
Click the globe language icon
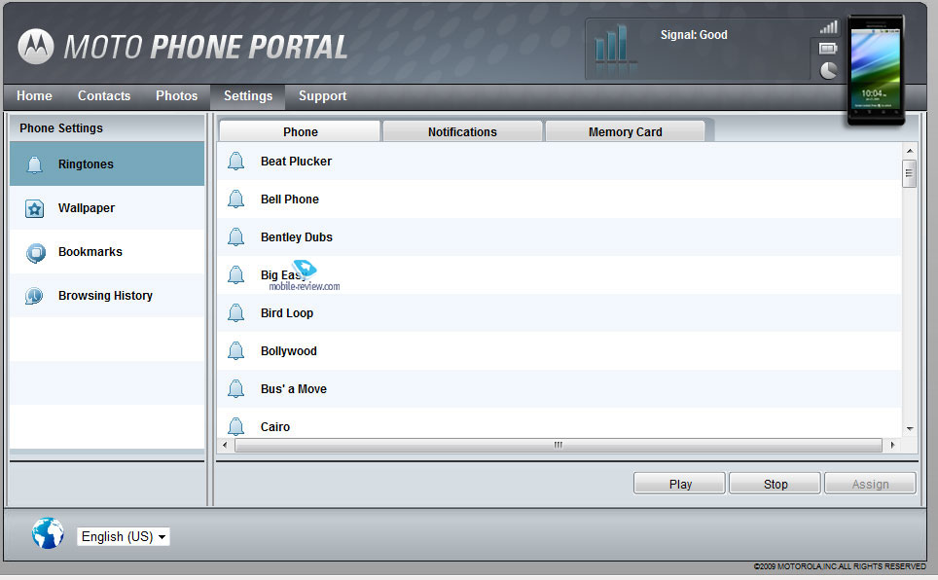(x=48, y=533)
